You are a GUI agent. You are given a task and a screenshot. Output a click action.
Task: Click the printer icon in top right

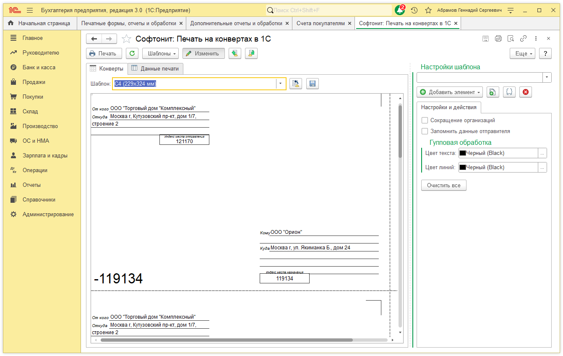pos(498,39)
